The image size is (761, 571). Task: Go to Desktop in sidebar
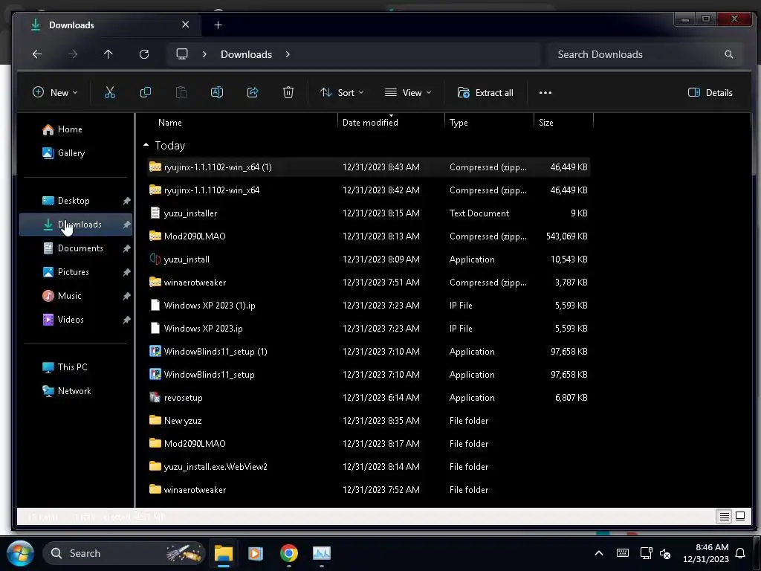point(75,201)
